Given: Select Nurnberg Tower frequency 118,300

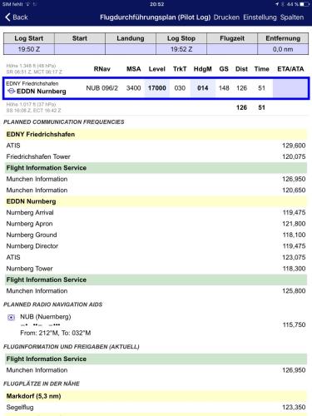Looking at the screenshot, I should click(156, 269).
